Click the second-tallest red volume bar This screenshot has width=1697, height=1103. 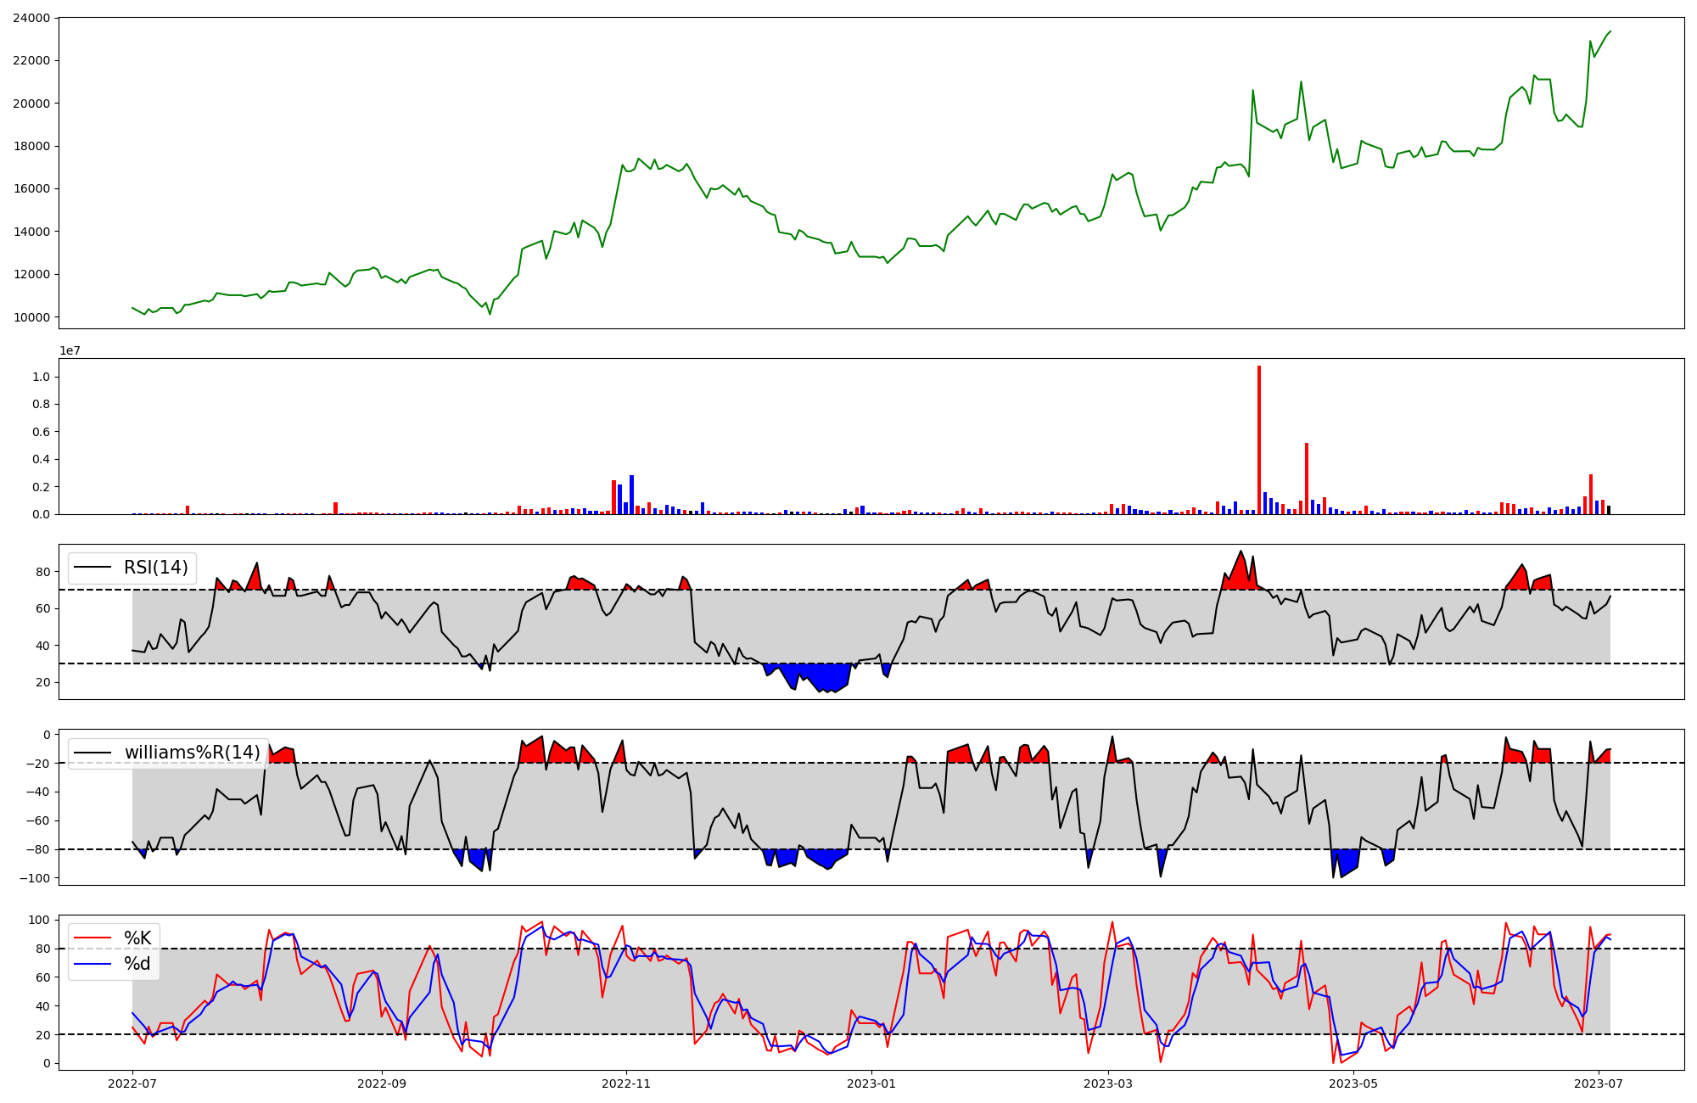click(1307, 479)
